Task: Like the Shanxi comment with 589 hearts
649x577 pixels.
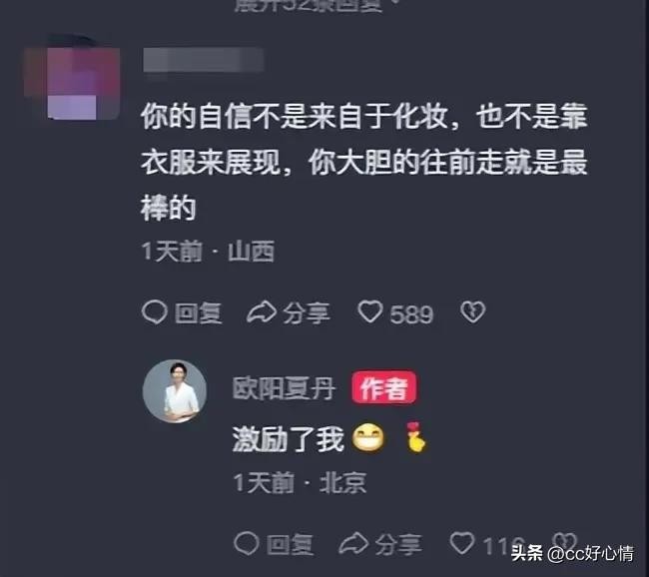Action: pos(370,311)
